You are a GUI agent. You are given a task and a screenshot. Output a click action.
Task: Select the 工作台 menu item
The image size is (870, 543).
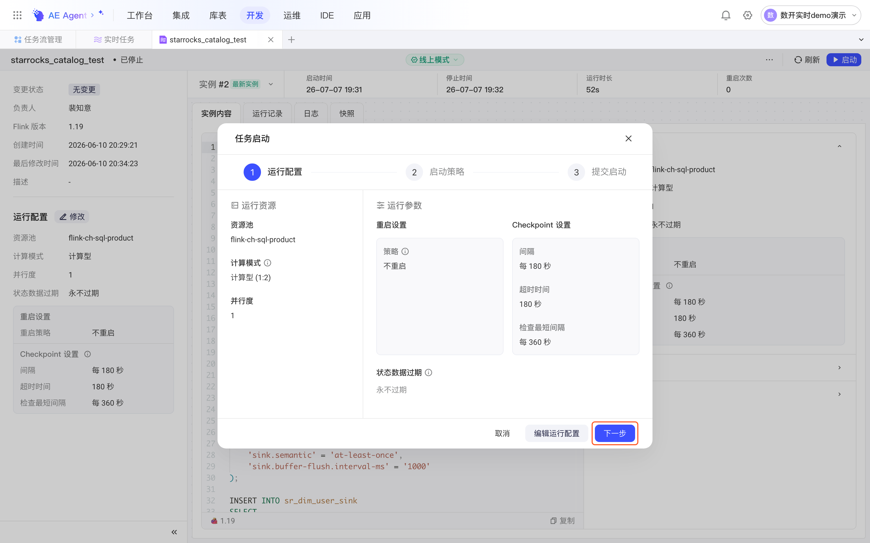139,15
